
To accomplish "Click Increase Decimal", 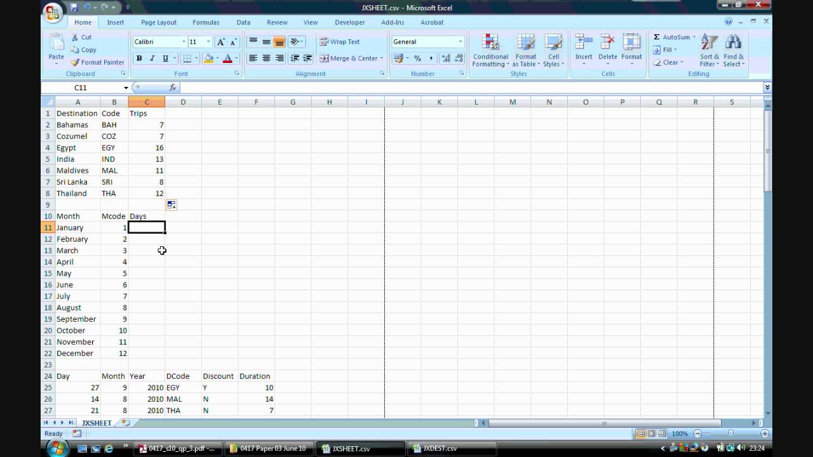I will tap(445, 58).
